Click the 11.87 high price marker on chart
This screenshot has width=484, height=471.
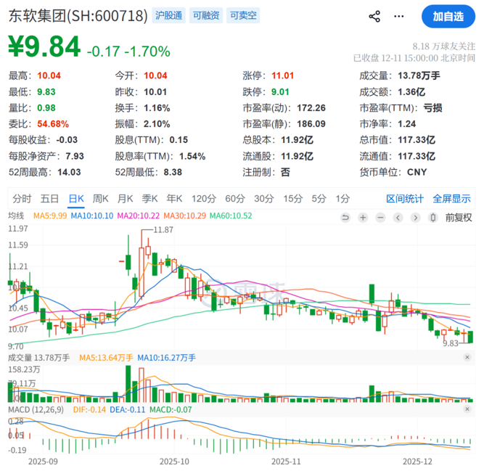click(164, 229)
